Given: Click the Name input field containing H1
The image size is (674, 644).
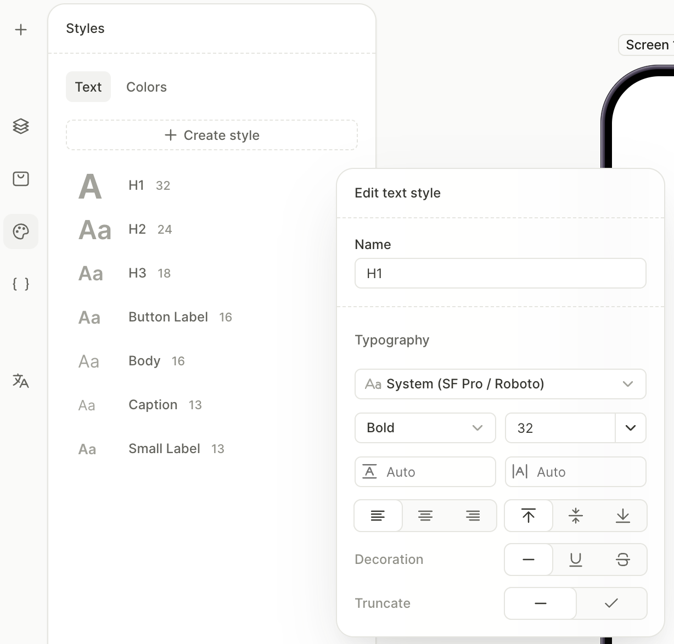Looking at the screenshot, I should [501, 273].
